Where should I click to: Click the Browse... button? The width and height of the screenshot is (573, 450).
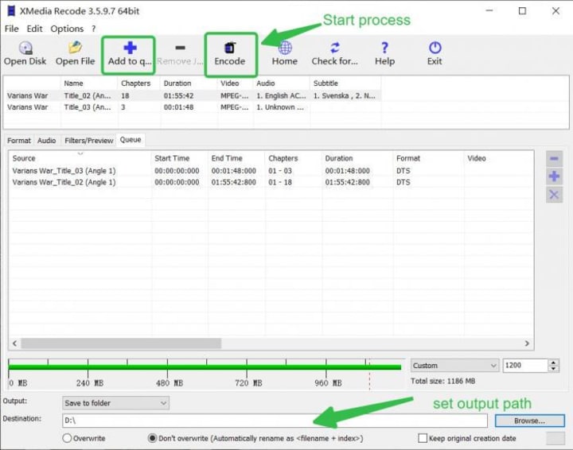pos(529,421)
